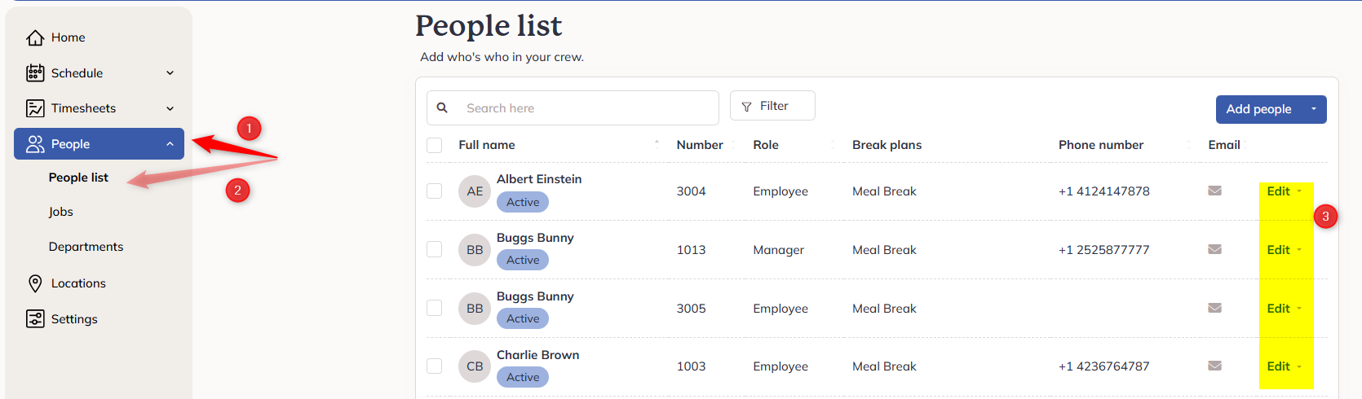Click the Manager role cell
The image size is (1362, 399).
click(x=779, y=250)
